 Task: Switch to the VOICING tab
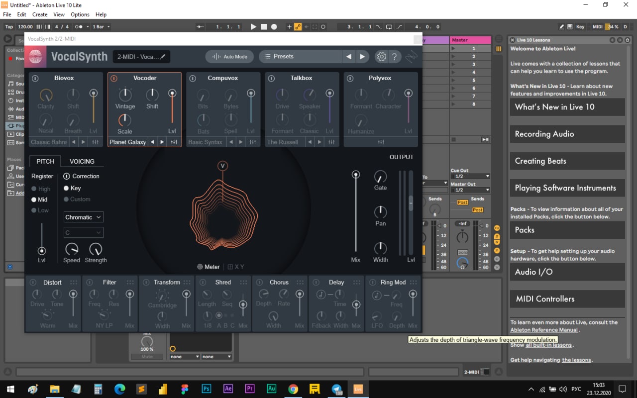point(82,162)
